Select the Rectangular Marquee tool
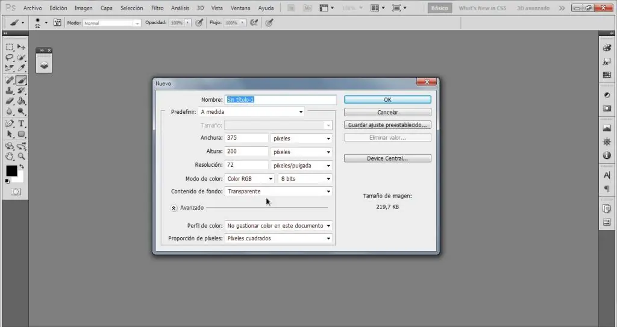The width and height of the screenshot is (617, 327). (x=10, y=47)
